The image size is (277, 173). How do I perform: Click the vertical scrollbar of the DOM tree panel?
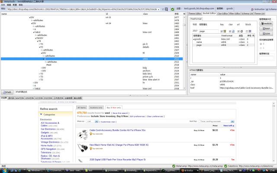tap(184, 53)
